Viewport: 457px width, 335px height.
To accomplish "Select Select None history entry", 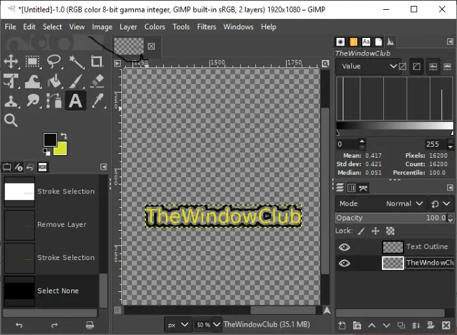I will click(x=51, y=291).
